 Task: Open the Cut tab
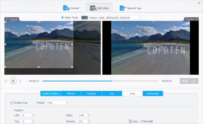(x=112, y=94)
